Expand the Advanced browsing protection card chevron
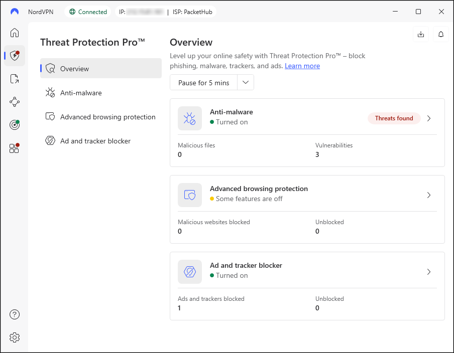Viewport: 454px width, 353px height. point(429,195)
